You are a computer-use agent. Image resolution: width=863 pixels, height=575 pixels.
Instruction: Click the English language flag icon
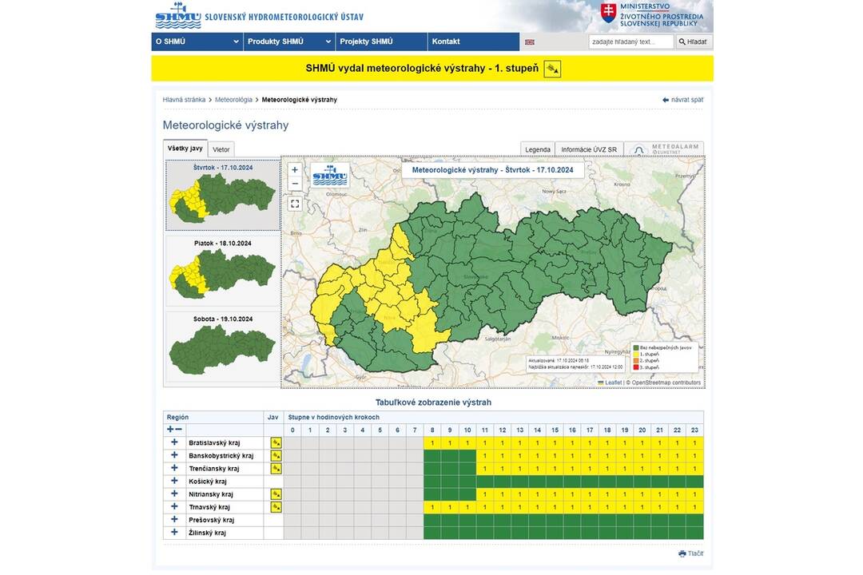[529, 42]
